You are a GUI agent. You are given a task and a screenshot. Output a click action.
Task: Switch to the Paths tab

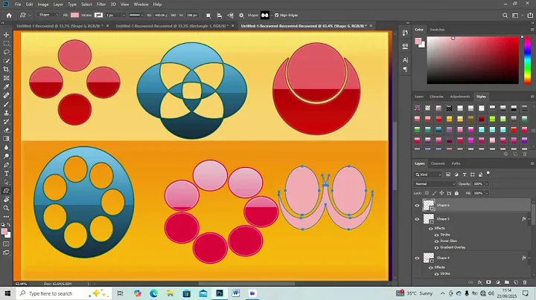click(x=456, y=163)
